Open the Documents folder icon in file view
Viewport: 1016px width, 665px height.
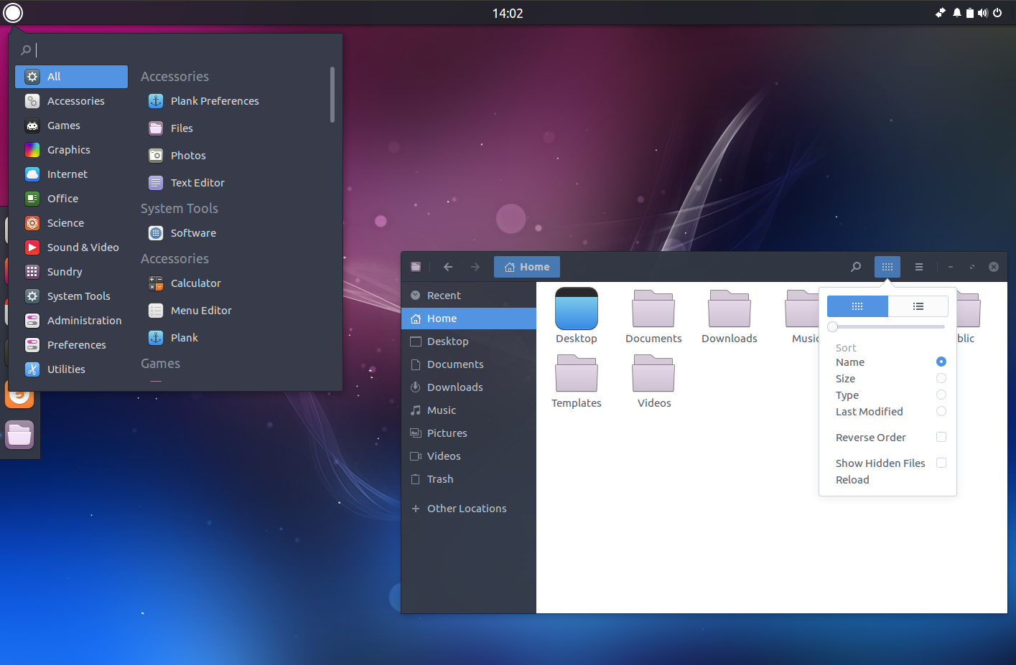click(x=653, y=309)
